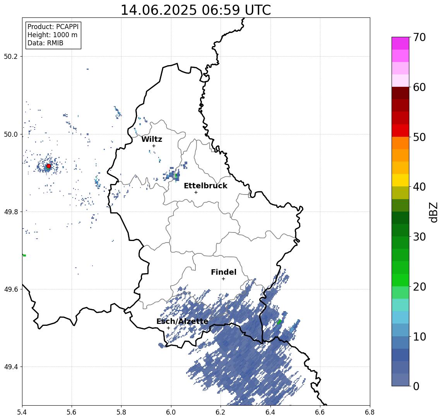Click the longitude tick label 5.4
This screenshot has width=443, height=420.
click(x=22, y=412)
